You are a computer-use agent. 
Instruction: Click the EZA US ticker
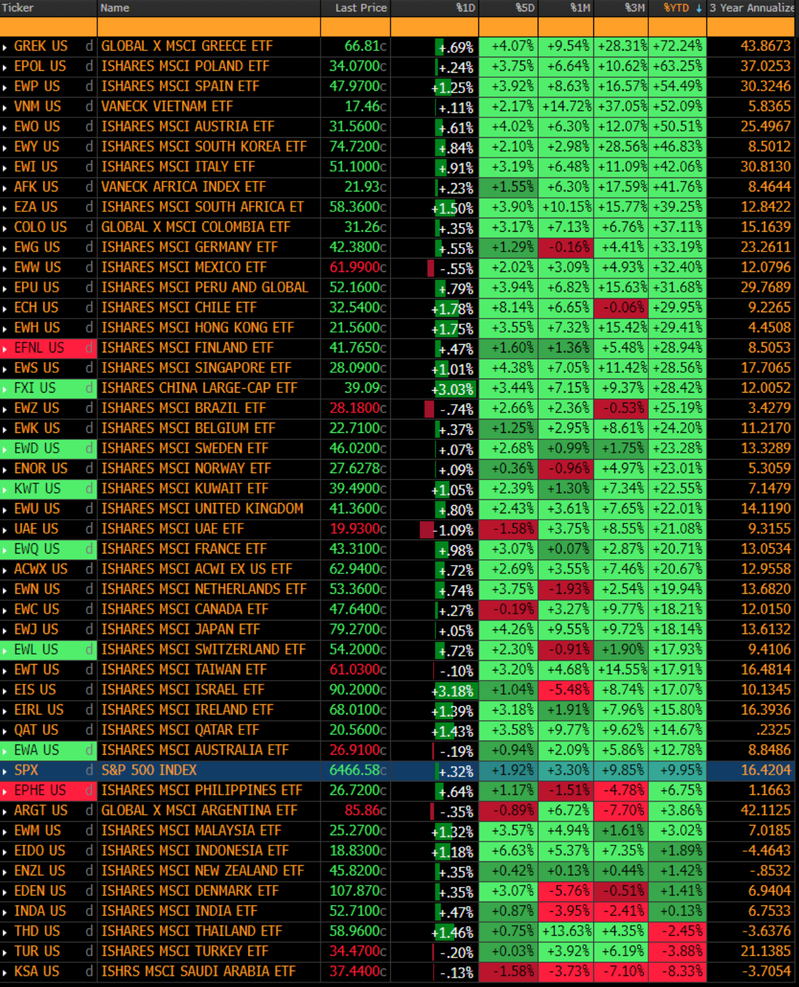(x=36, y=207)
